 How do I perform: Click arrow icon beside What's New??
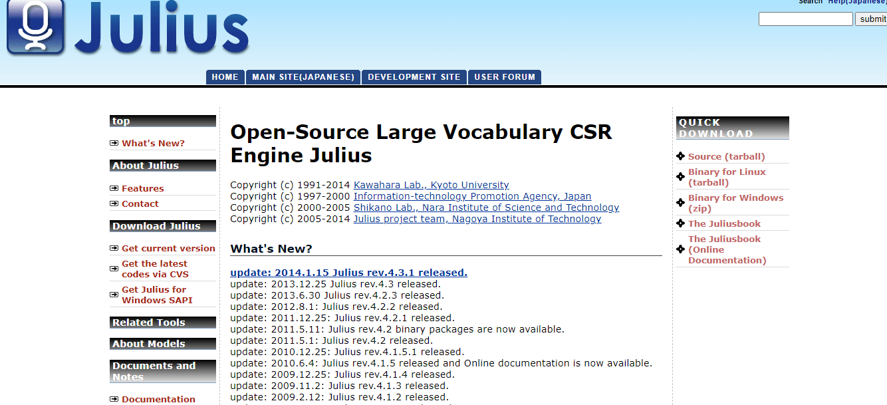coord(114,143)
